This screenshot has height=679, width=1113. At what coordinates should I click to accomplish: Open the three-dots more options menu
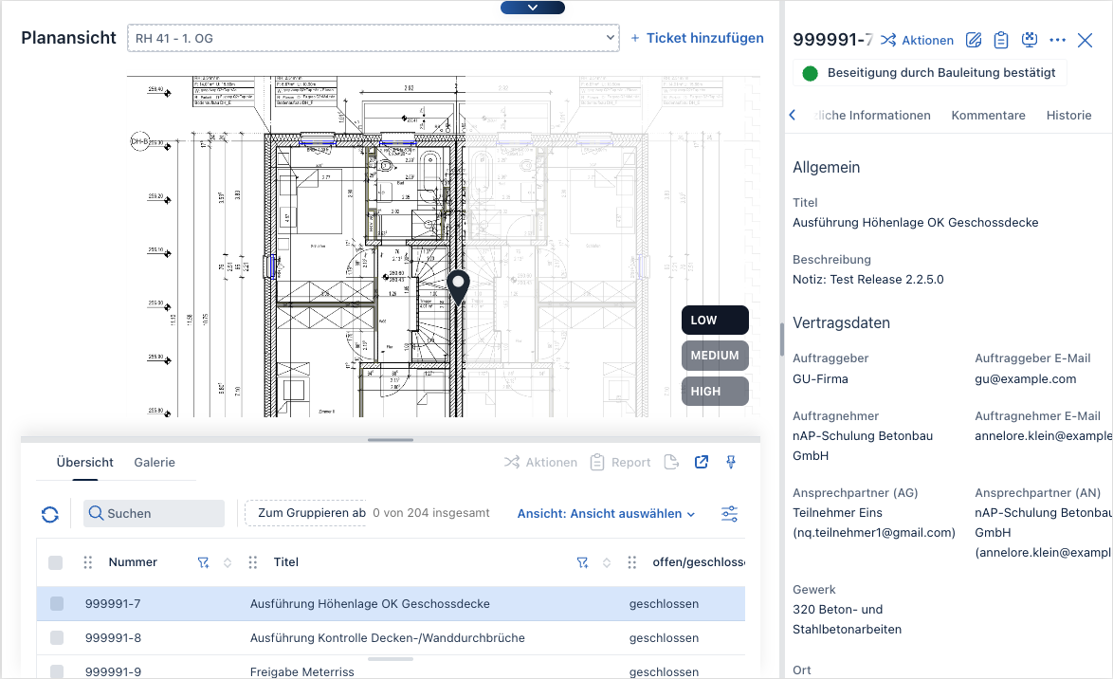pyautogui.click(x=1058, y=40)
